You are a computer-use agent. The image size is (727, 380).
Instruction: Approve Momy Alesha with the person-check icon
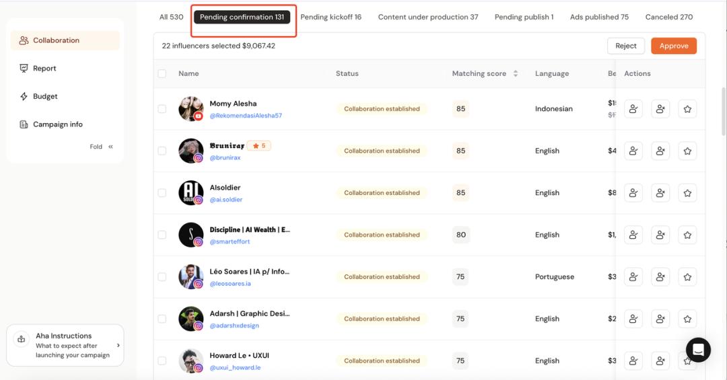633,109
